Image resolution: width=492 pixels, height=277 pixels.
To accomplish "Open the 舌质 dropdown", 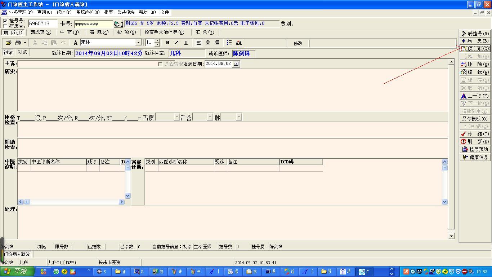I will [176, 117].
